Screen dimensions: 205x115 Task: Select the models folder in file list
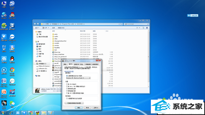pos(57,43)
